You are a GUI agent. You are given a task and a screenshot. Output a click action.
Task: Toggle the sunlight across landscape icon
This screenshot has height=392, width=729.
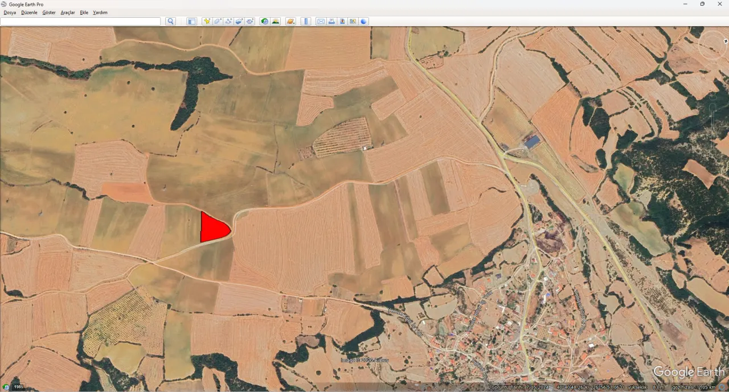[276, 22]
